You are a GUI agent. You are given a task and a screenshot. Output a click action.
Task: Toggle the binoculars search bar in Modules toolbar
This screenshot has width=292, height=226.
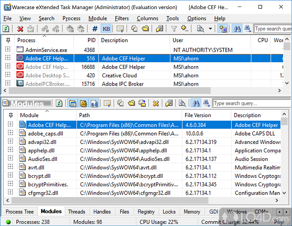click(196, 103)
